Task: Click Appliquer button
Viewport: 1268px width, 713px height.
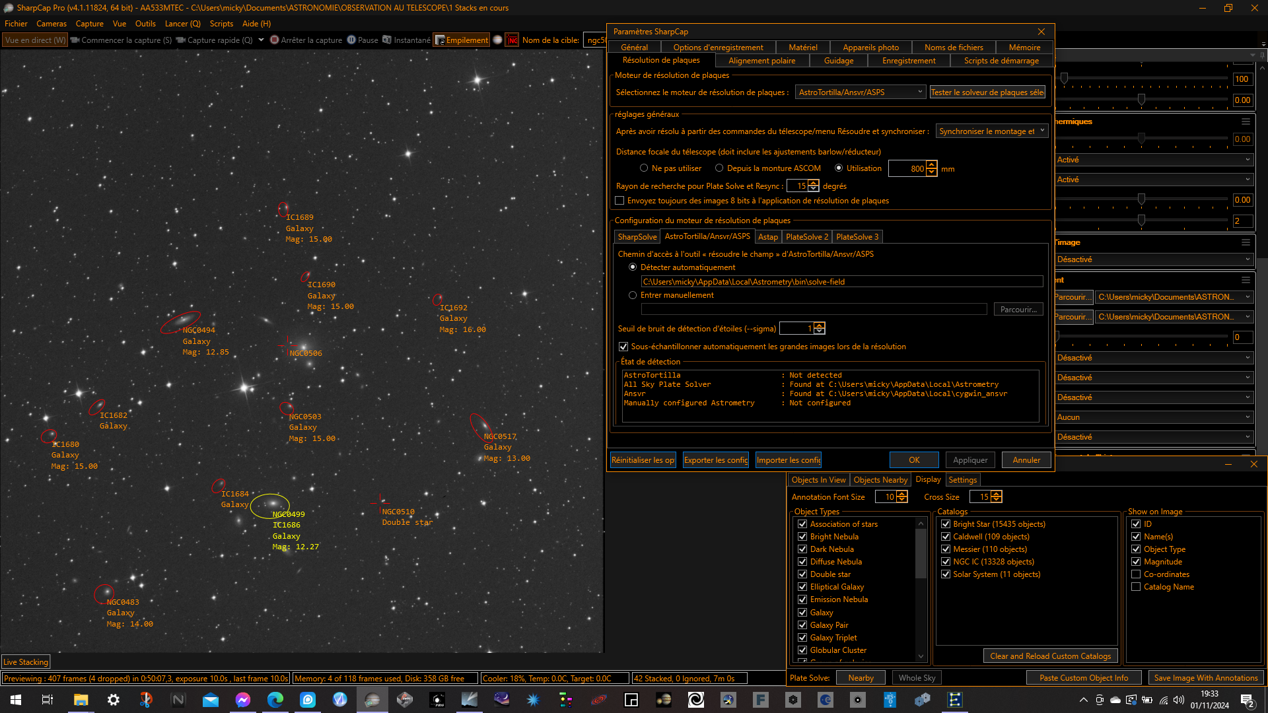Action: (x=970, y=460)
